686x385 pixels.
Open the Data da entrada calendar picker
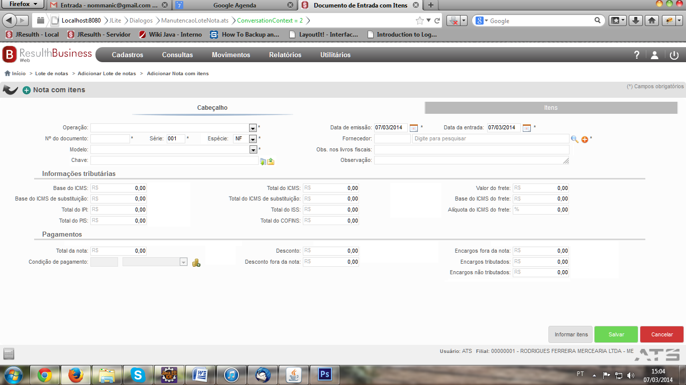527,128
